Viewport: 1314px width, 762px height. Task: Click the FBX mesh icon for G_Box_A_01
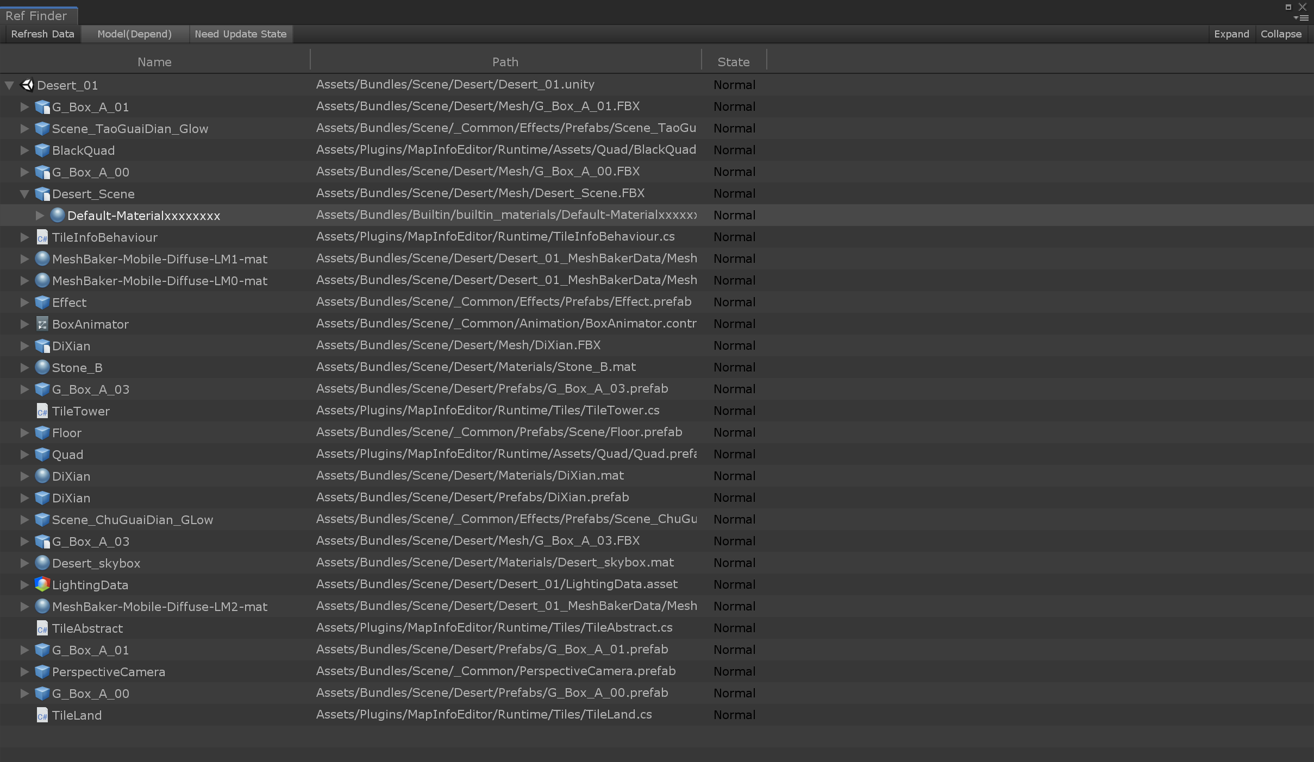pos(42,106)
